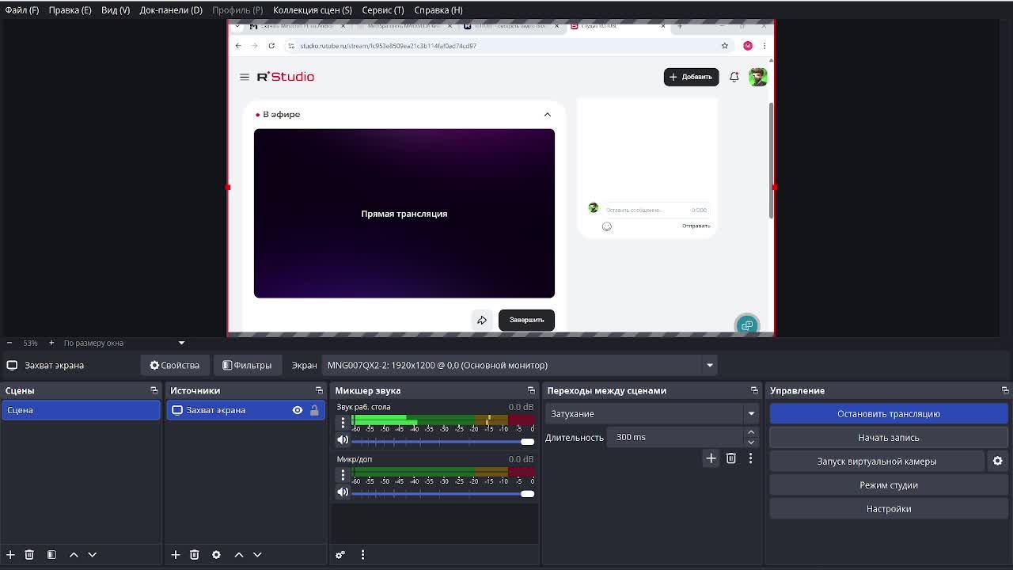Click Начать запись button
This screenshot has width=1013, height=570.
click(x=889, y=437)
